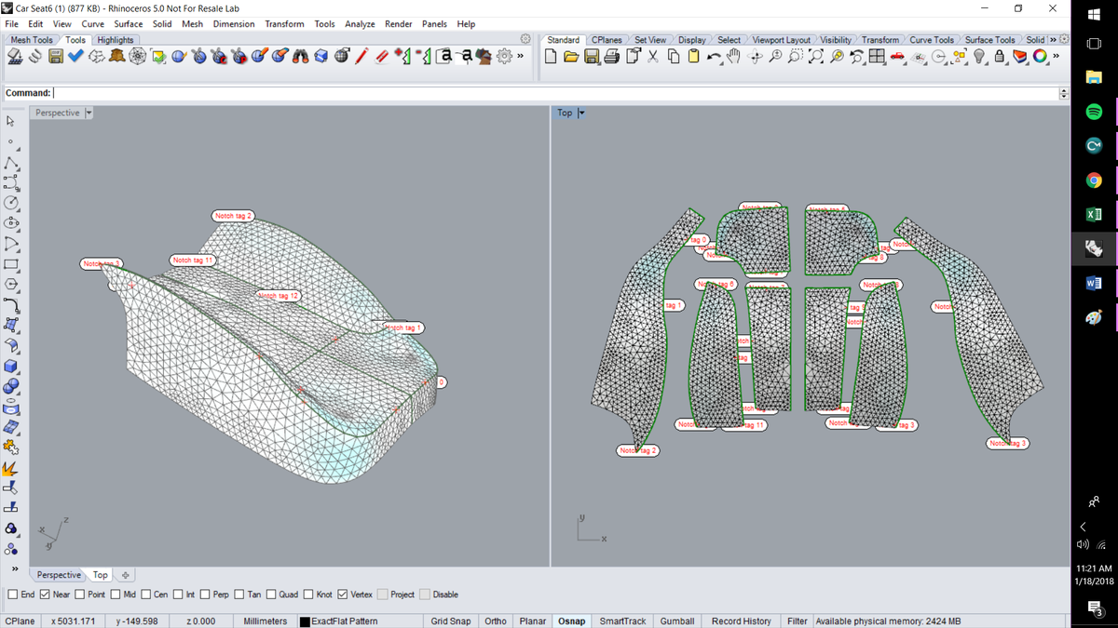Check the Tan object snap

tap(239, 594)
